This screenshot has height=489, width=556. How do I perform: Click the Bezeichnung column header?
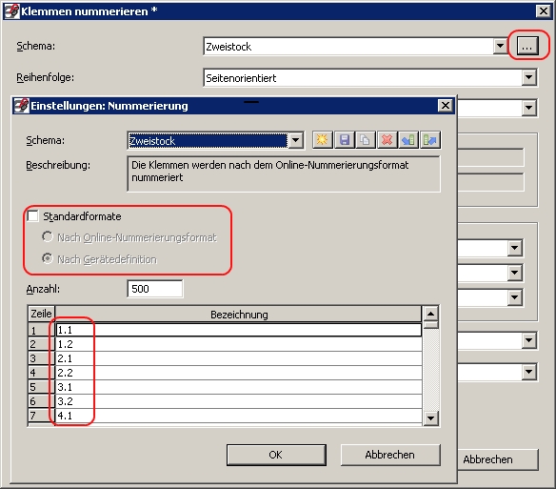pyautogui.click(x=239, y=315)
